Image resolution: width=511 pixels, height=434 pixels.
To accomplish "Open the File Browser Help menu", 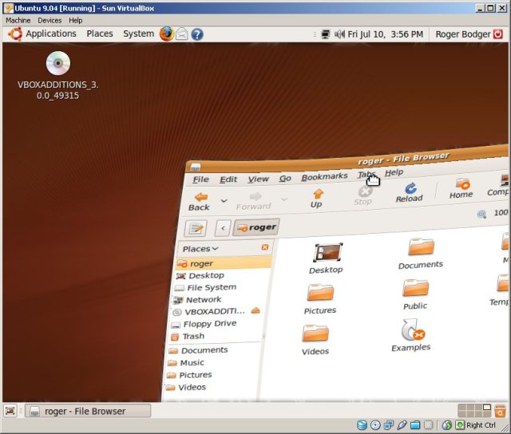I will pyautogui.click(x=394, y=172).
